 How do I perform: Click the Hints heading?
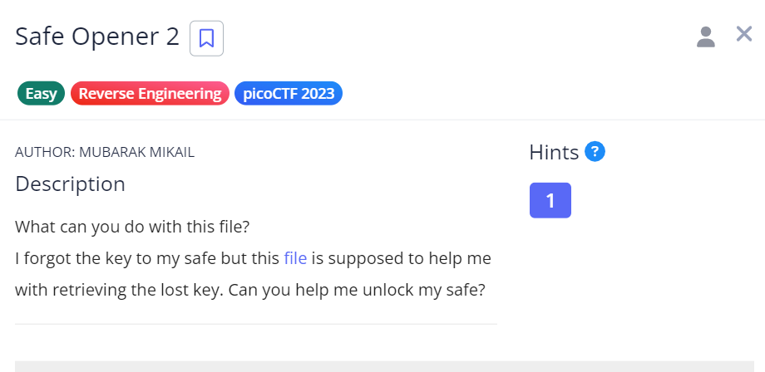554,153
